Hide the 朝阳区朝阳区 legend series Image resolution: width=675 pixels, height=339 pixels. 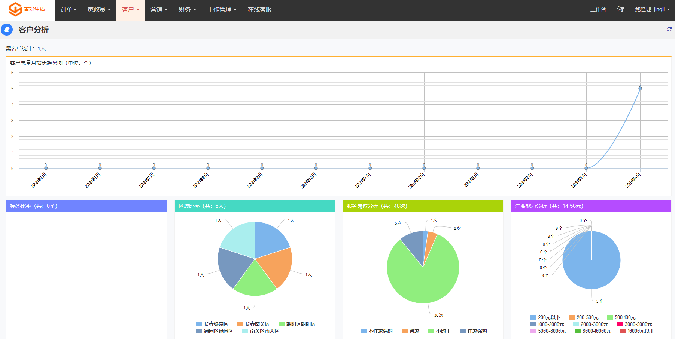click(297, 324)
